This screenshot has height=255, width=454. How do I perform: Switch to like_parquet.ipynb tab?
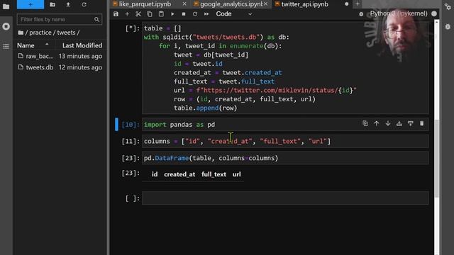(145, 4)
